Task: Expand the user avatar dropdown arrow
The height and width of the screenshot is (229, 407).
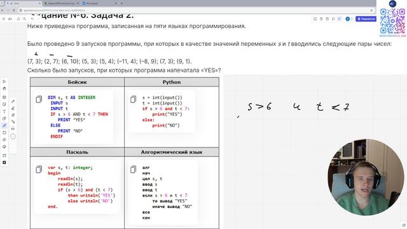Action: [x=352, y=19]
